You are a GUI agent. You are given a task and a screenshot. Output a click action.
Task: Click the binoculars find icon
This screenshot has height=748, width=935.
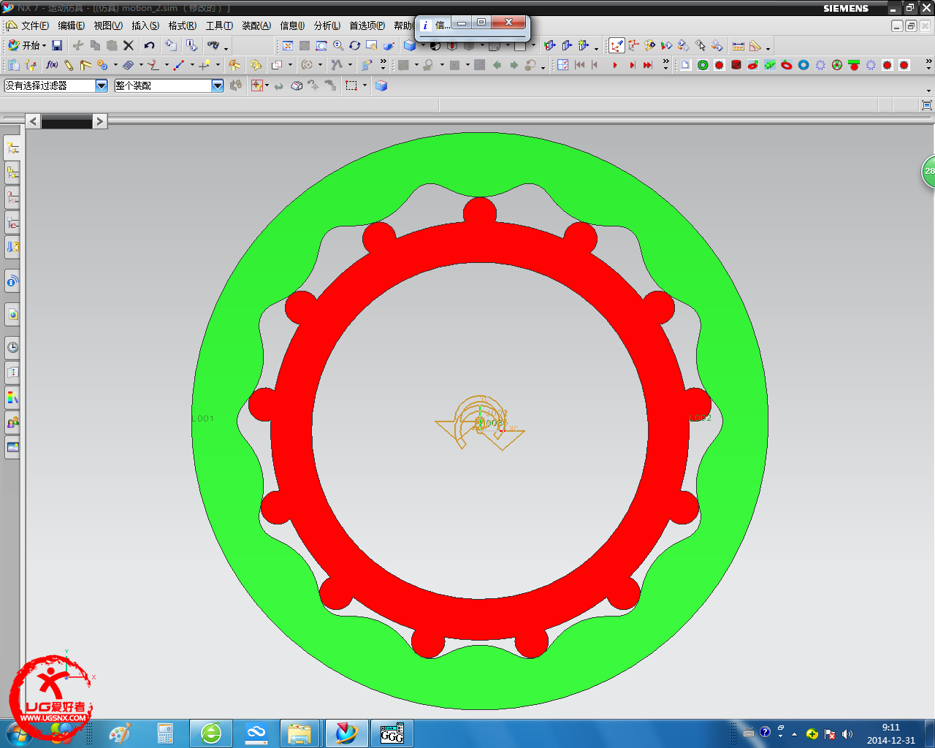[x=213, y=45]
